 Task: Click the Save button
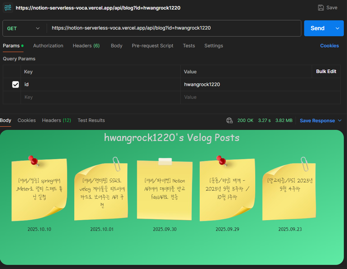pyautogui.click(x=328, y=8)
